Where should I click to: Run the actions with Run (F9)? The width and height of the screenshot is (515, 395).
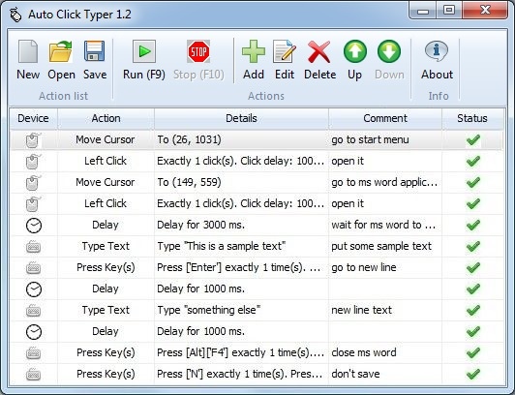pos(144,60)
